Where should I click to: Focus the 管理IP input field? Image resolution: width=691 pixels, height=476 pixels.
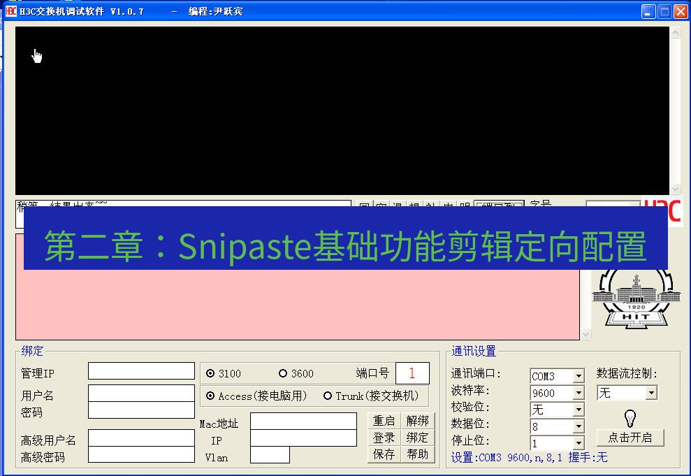141,371
